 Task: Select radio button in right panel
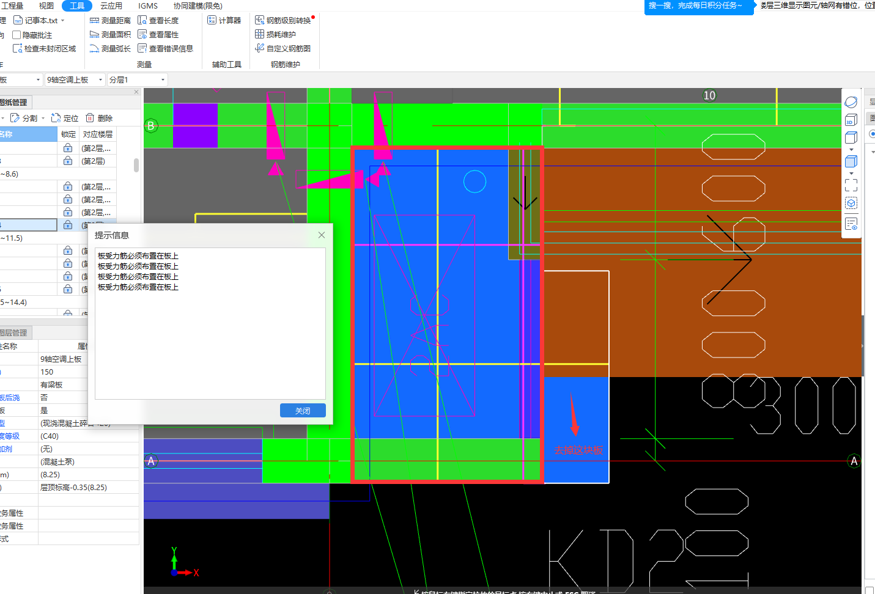point(873,134)
